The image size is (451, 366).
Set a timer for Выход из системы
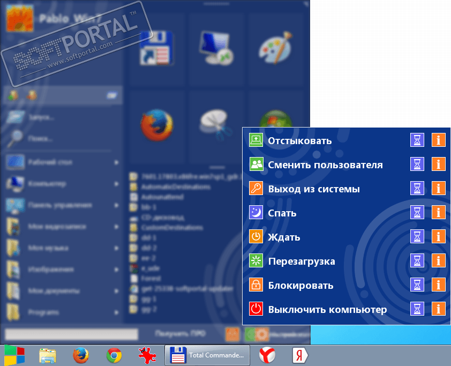[417, 189]
